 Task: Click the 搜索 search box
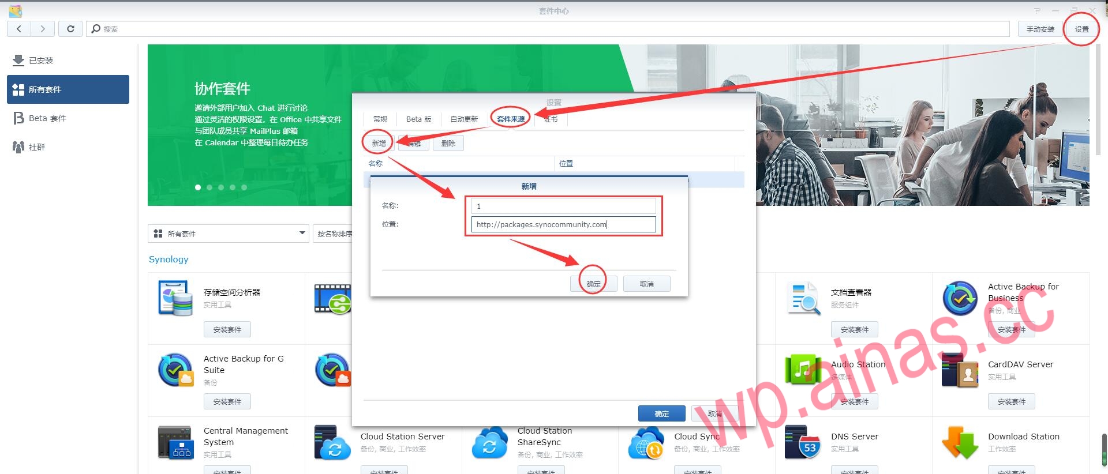click(548, 29)
